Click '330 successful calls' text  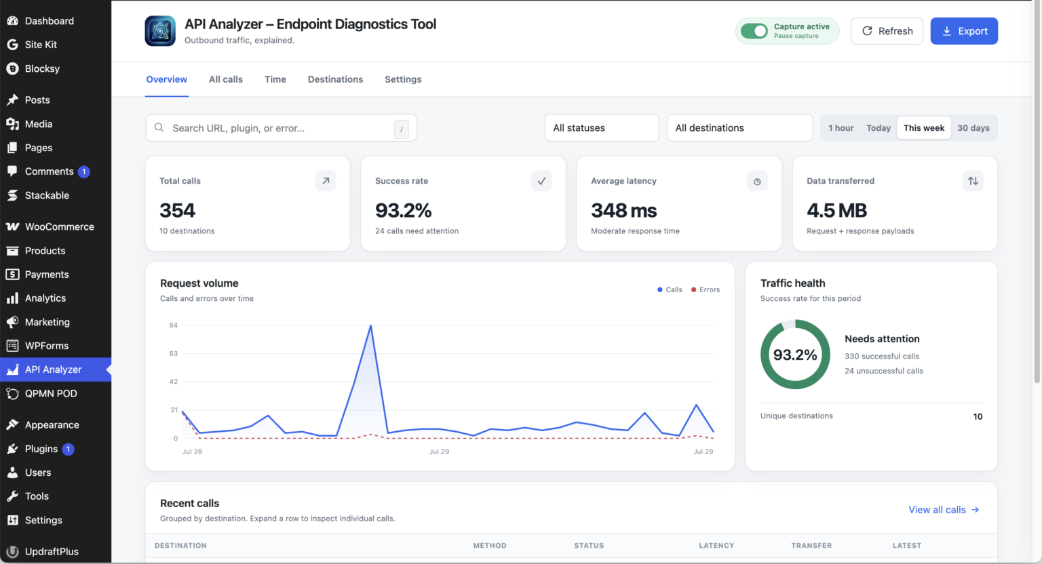[x=882, y=357]
